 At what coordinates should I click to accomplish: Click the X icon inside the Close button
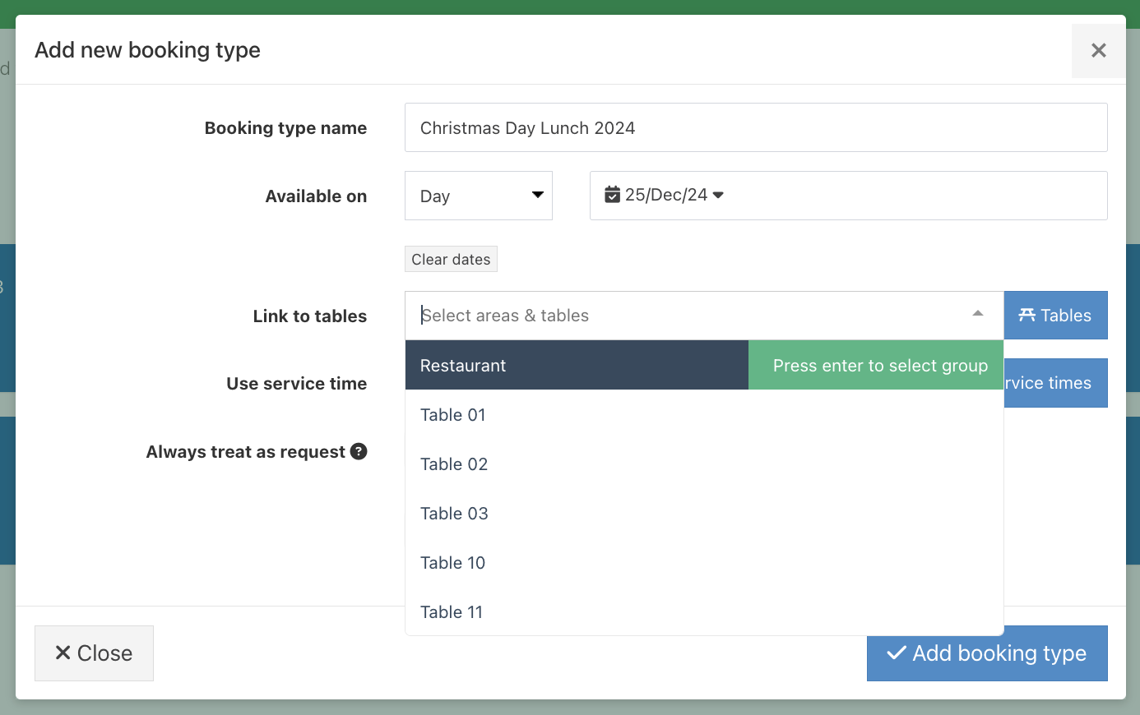tap(62, 653)
